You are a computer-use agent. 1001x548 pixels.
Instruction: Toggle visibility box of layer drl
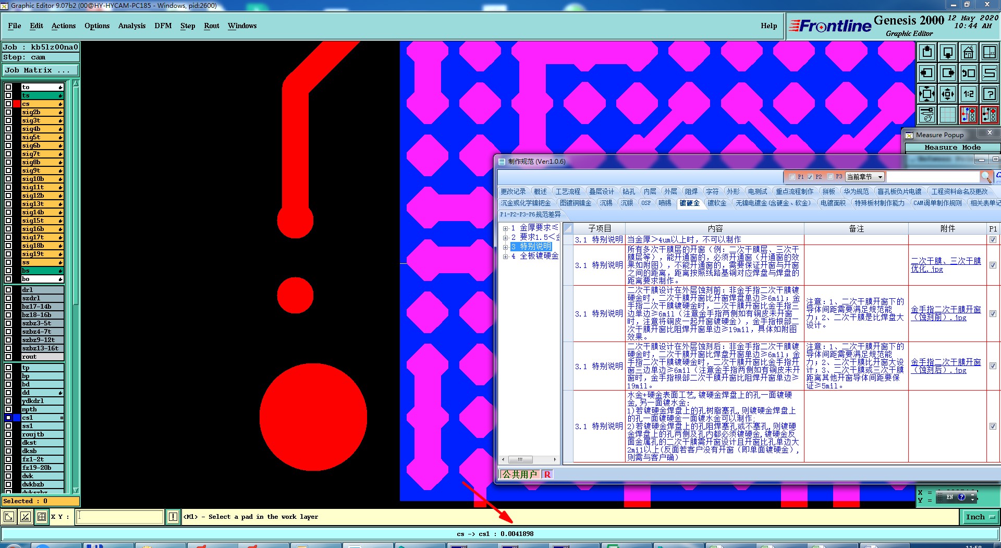pos(8,290)
